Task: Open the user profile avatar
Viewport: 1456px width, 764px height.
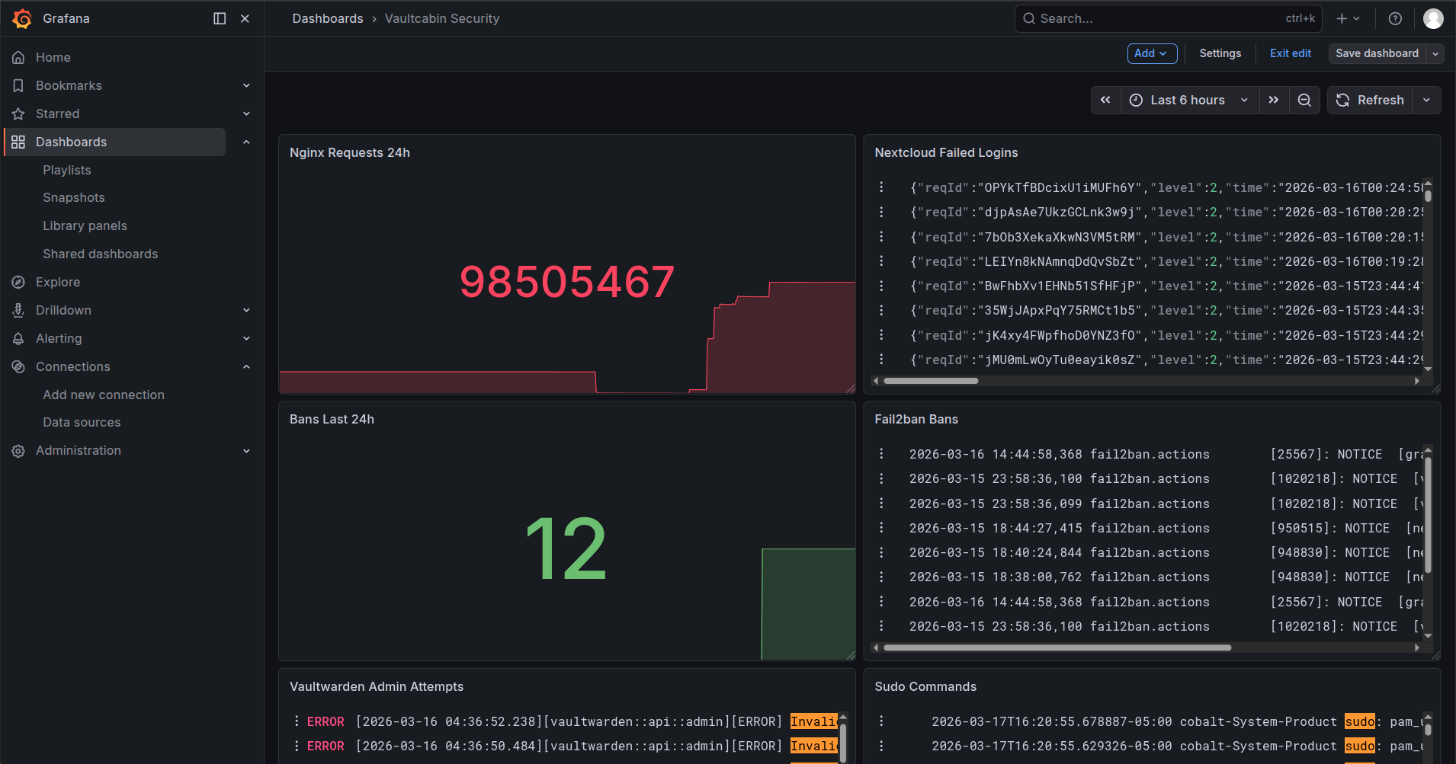Action: pos(1433,18)
